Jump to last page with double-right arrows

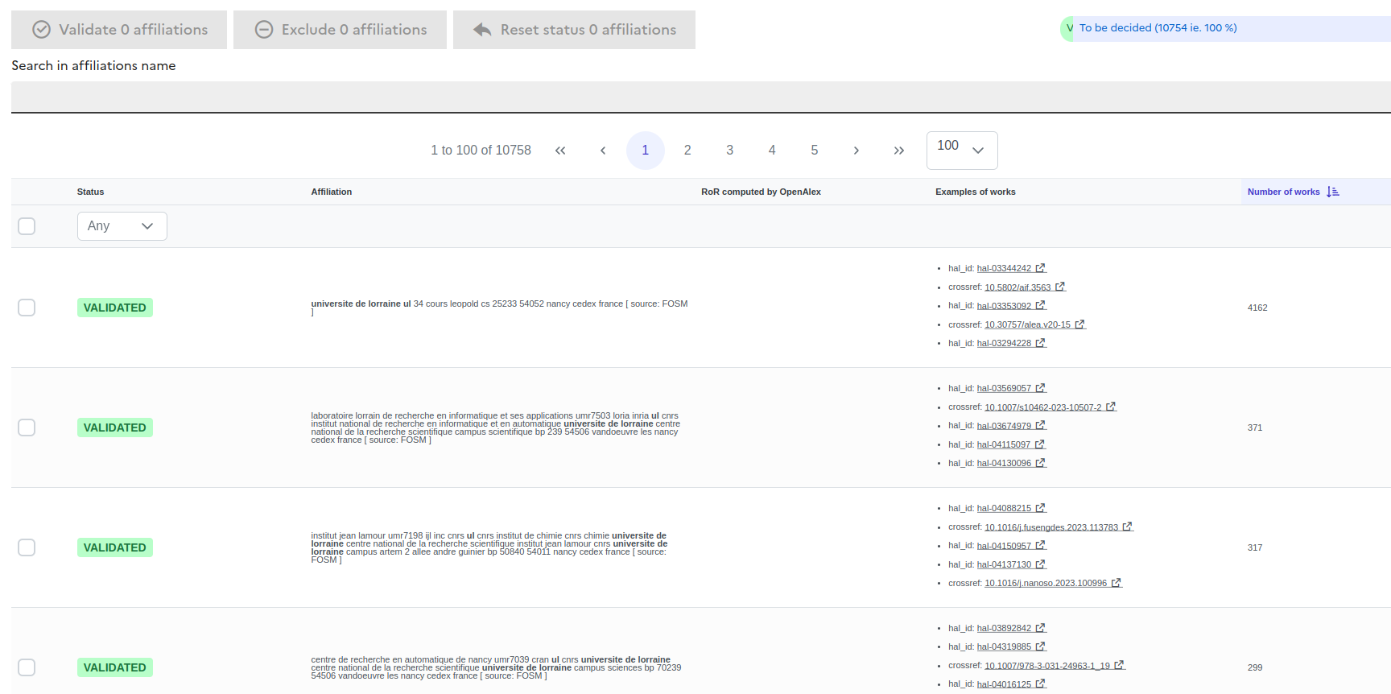898,151
